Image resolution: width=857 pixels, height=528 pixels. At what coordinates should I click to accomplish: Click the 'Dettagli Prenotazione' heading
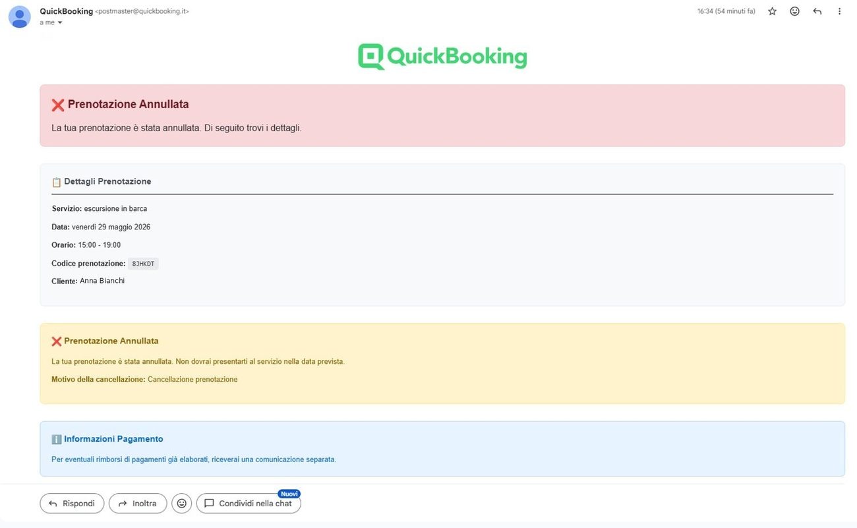[x=107, y=181]
